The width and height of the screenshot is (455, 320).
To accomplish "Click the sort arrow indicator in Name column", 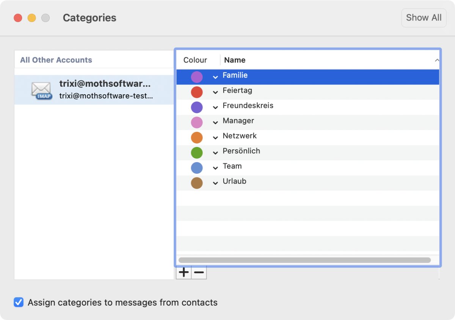I will pyautogui.click(x=436, y=60).
